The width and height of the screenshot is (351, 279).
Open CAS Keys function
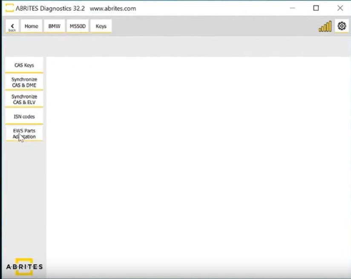[24, 65]
